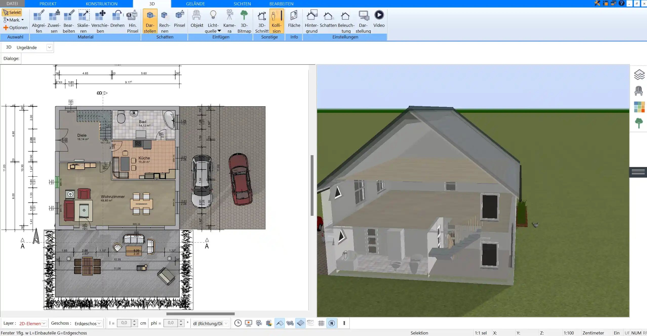This screenshot has width=647, height=336.
Task: Expand the Lichtquelle dropdown arrow
Action: coord(219,31)
